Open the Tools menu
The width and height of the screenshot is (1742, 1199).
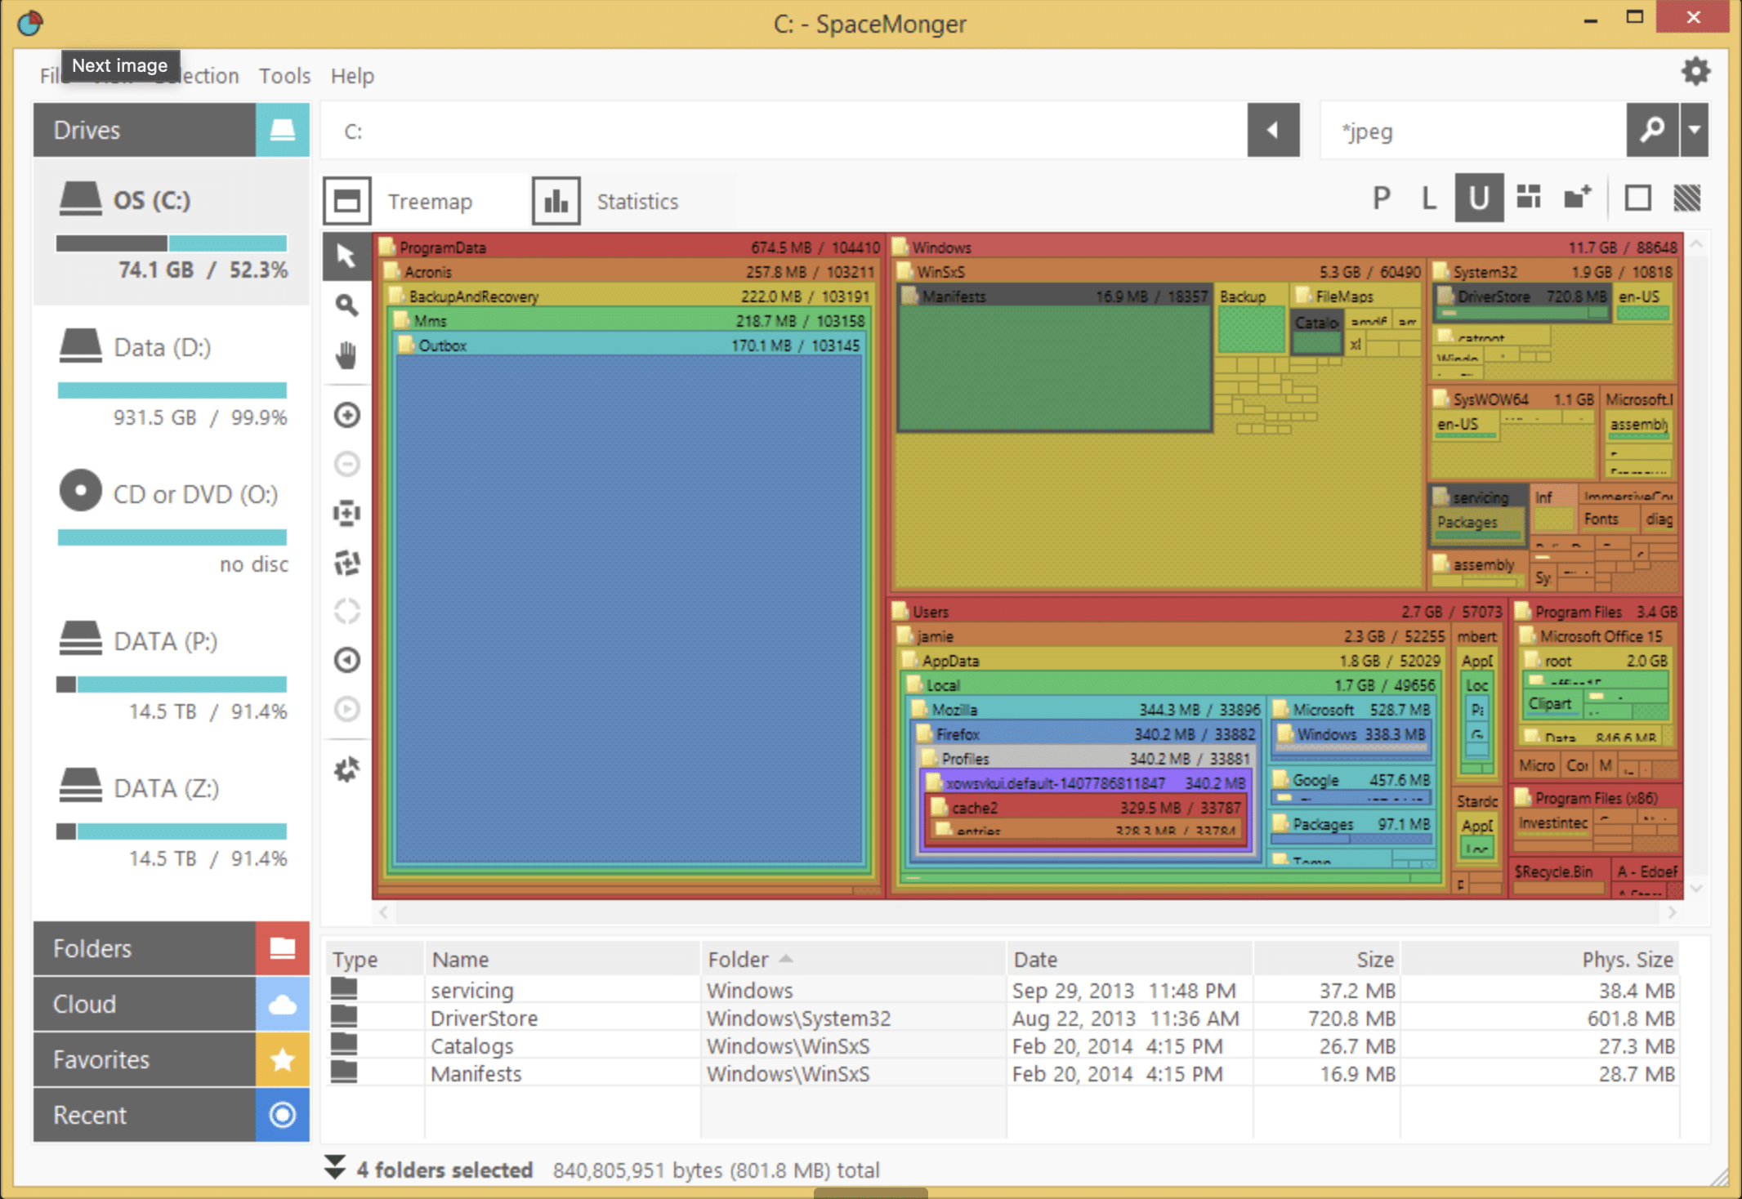click(x=284, y=75)
